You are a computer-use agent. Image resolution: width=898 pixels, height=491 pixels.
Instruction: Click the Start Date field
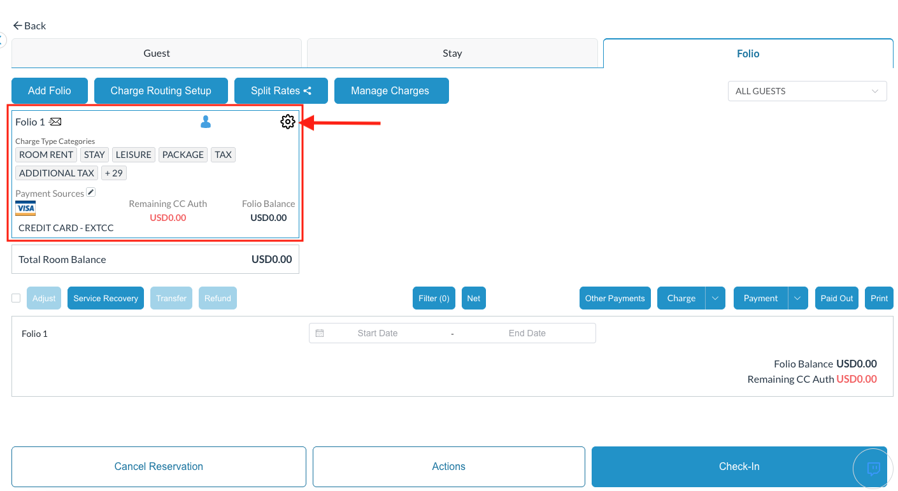click(377, 333)
